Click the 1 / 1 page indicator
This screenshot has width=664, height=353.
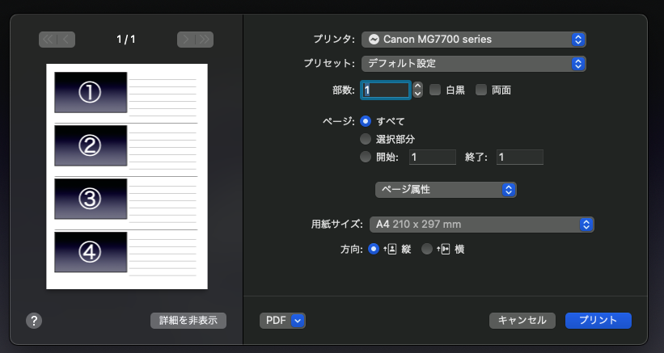point(126,40)
